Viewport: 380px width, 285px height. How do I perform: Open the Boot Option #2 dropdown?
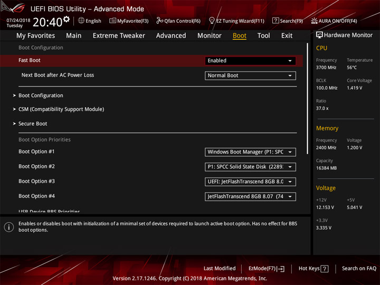pyautogui.click(x=250, y=167)
